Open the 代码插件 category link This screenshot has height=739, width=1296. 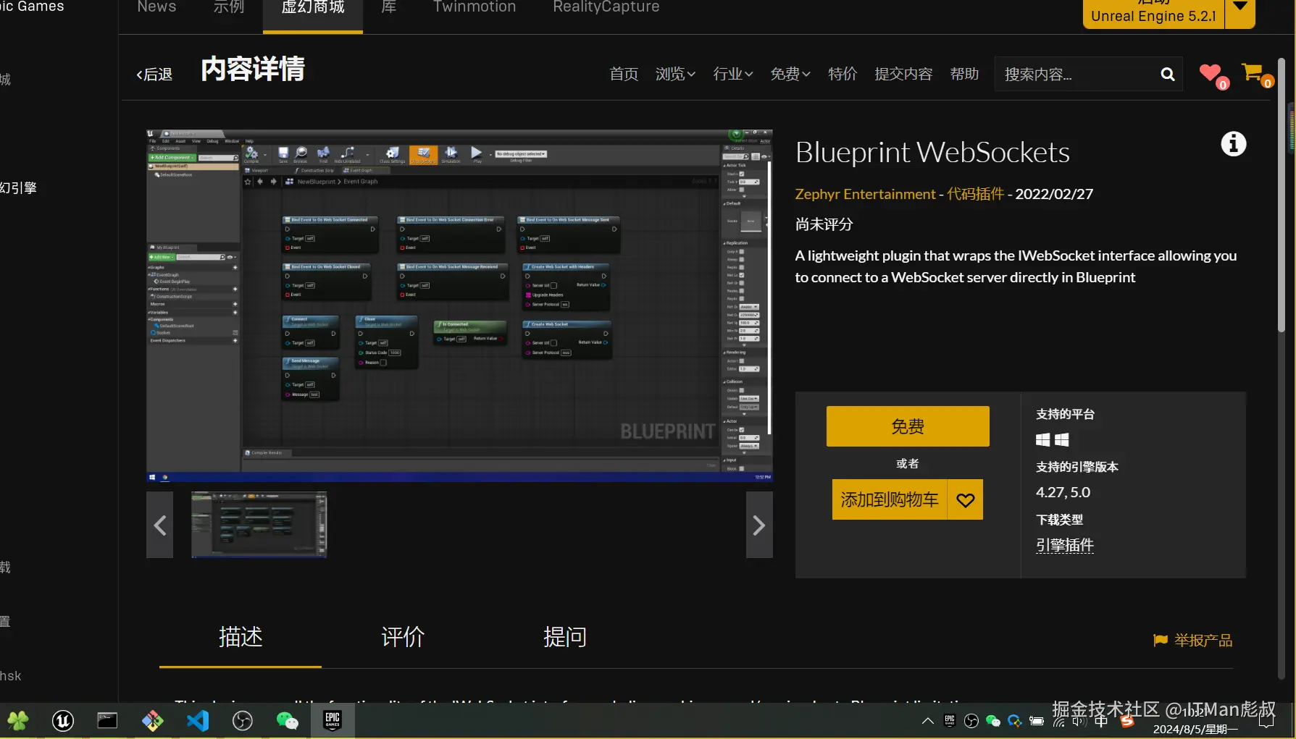point(976,194)
